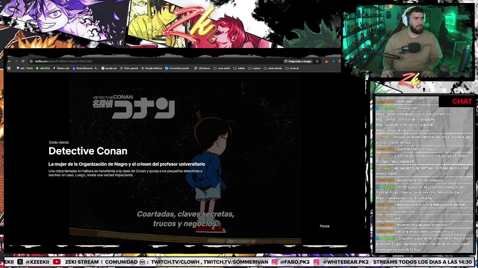
Task: Open the google ads bookmark
Action: (x=109, y=68)
